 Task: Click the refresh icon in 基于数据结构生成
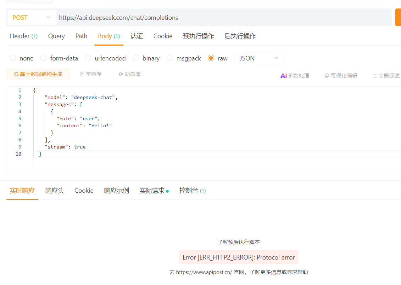[x=16, y=74]
